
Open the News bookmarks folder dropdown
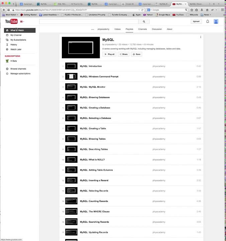point(206,15)
